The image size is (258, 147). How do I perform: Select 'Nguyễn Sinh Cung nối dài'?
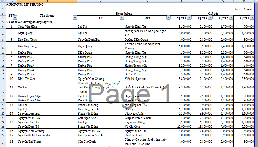pos(47,135)
